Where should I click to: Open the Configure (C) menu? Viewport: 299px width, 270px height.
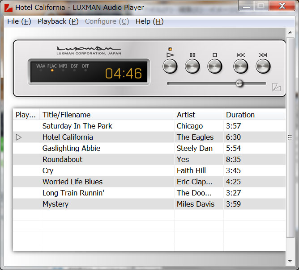(x=107, y=21)
